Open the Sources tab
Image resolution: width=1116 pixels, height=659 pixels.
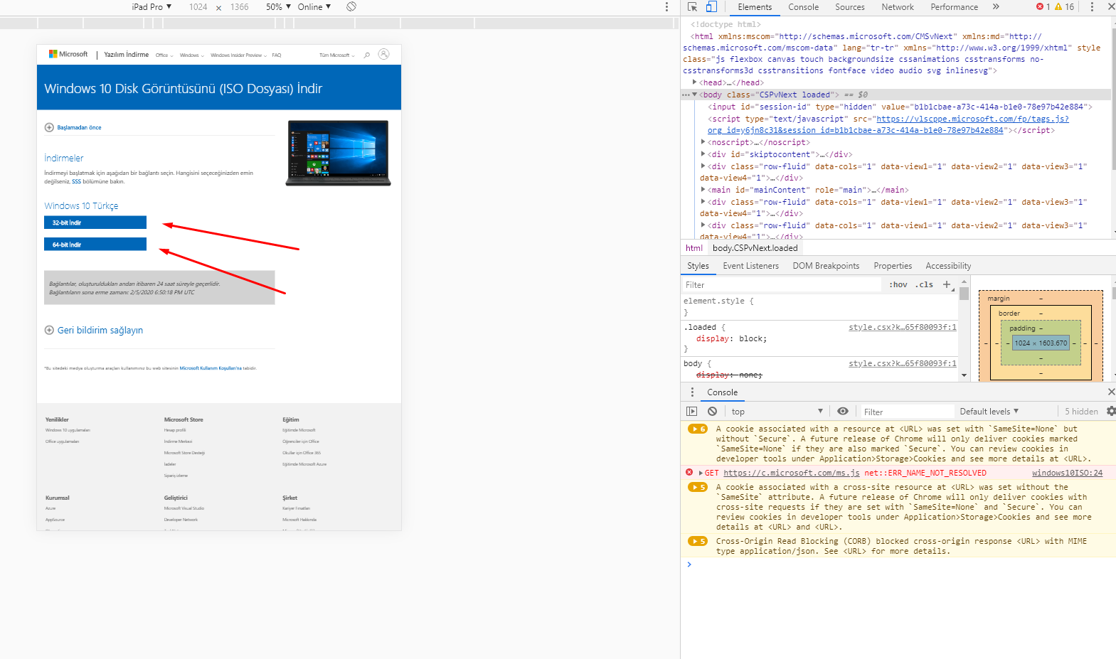tap(850, 6)
